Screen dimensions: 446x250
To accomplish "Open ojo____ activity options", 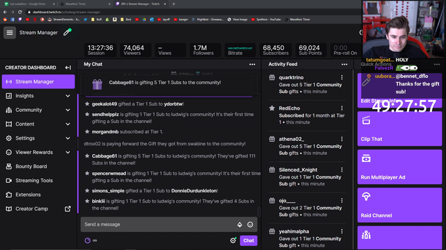I will 342,201.
